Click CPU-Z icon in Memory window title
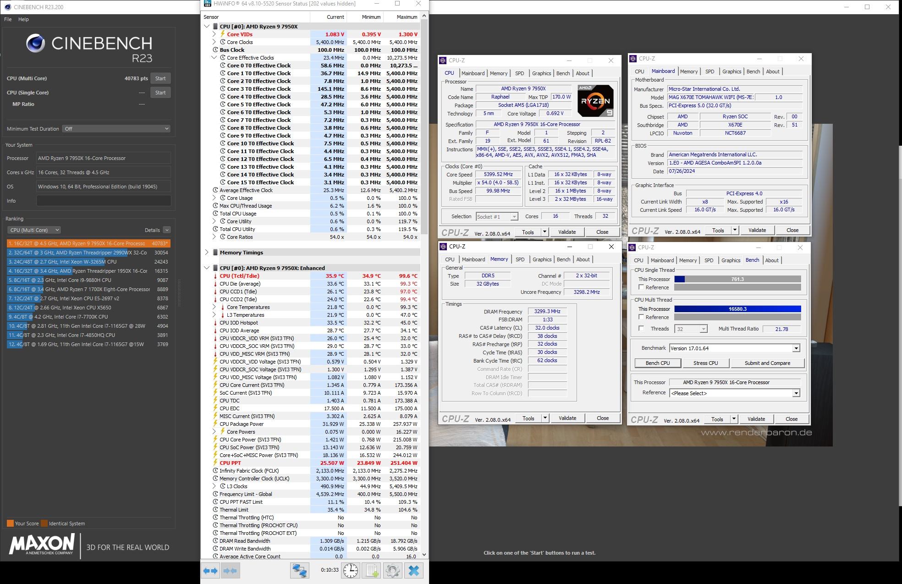The height and width of the screenshot is (584, 902). coord(443,247)
